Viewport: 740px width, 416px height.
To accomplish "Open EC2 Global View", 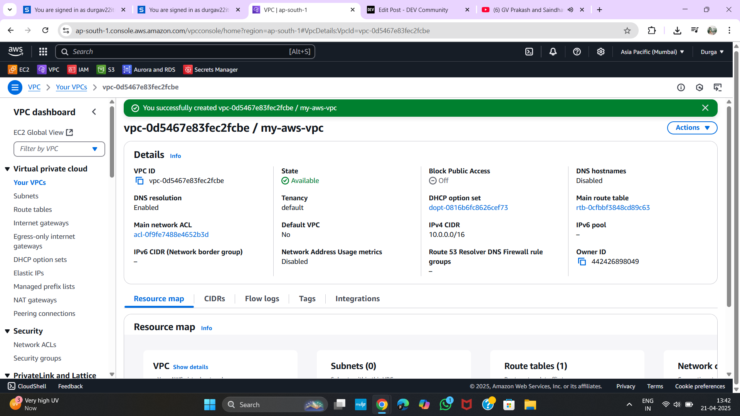I will click(43, 133).
